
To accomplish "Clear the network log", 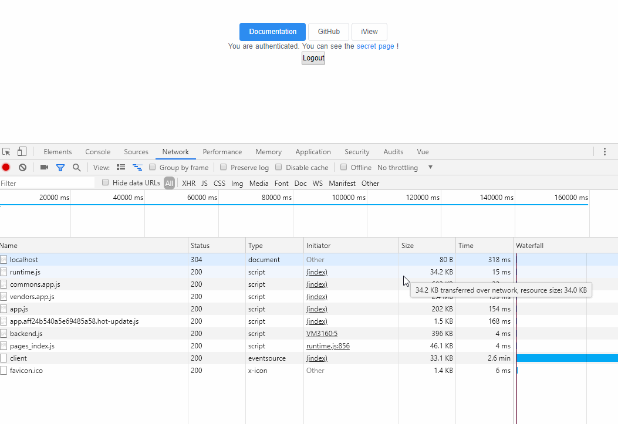I will pyautogui.click(x=22, y=167).
